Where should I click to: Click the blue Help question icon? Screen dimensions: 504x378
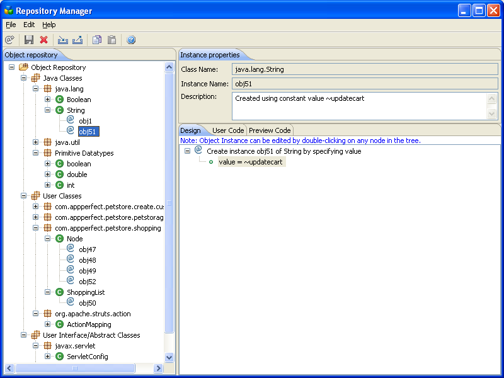click(x=131, y=40)
